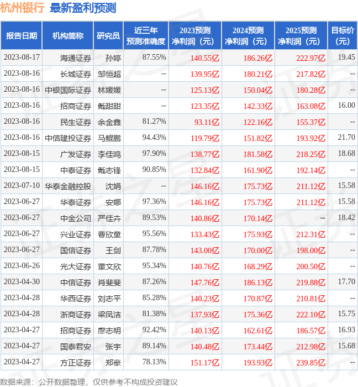Viewport: 358px width, 387px height.
Task: Click 2024 profit value 186.26亿
Action: click(x=258, y=58)
